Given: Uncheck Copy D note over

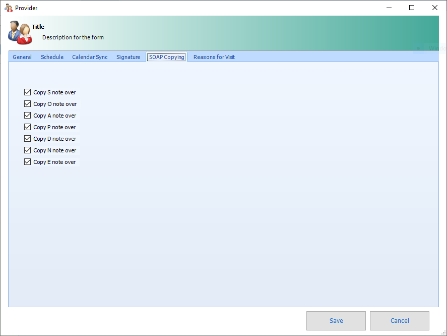Looking at the screenshot, I should (28, 139).
